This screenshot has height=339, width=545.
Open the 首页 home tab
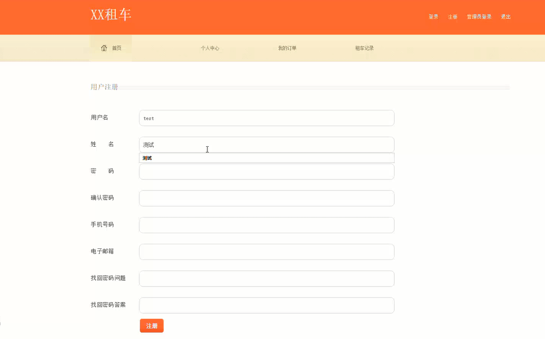[117, 48]
